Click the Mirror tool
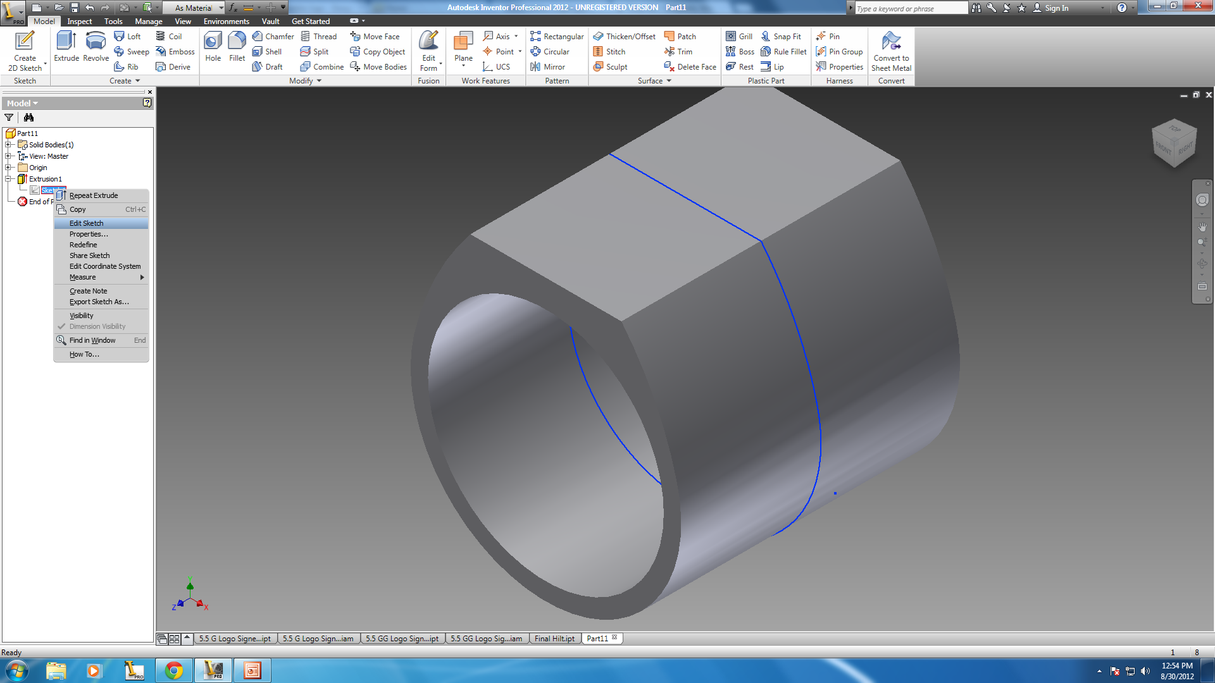 click(x=548, y=66)
